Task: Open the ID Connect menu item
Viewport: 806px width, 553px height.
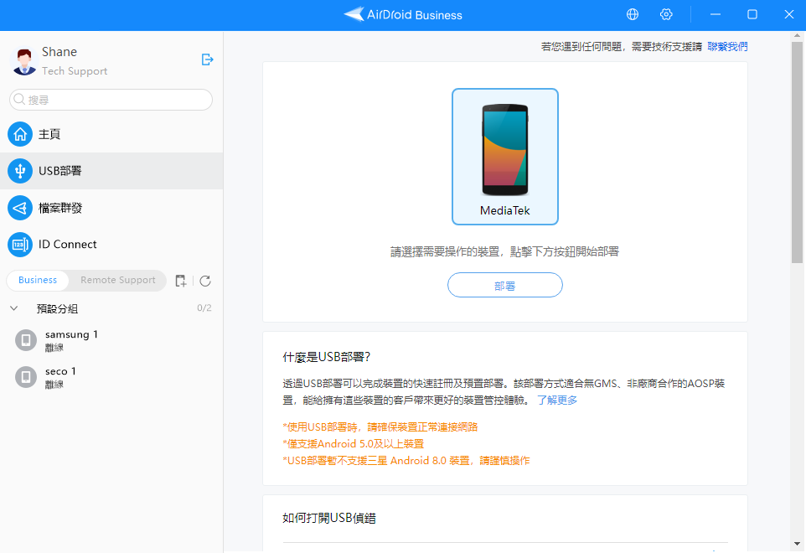Action: [111, 245]
